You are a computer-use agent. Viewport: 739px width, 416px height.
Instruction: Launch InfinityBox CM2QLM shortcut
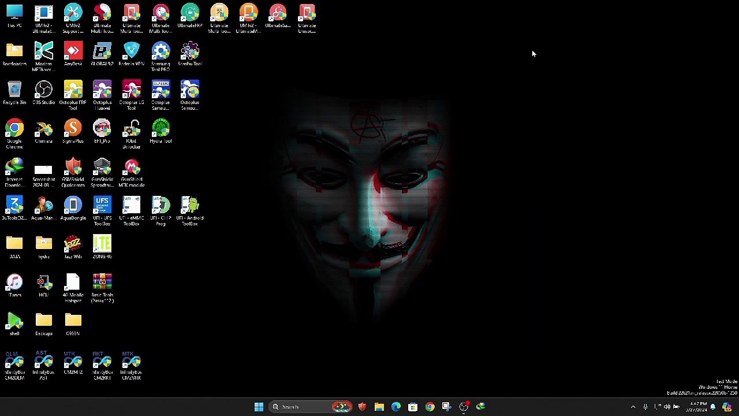coord(14,366)
